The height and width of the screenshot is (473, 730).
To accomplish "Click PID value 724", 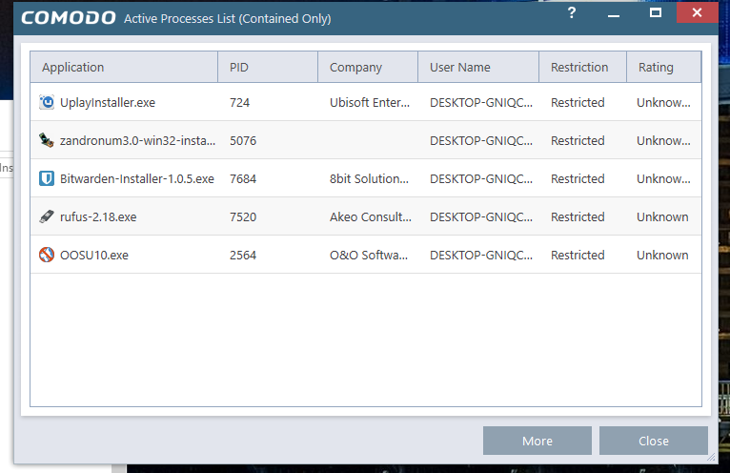I will pyautogui.click(x=240, y=103).
